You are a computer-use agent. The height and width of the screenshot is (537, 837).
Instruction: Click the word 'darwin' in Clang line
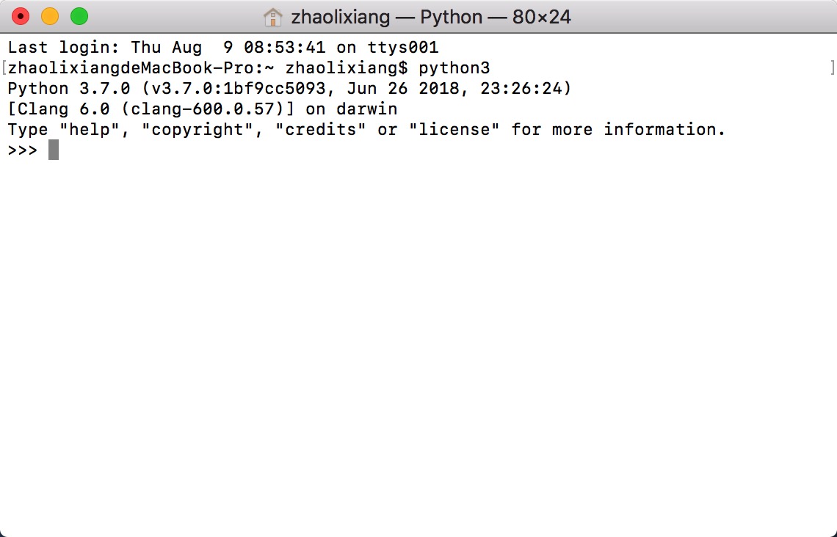point(366,109)
